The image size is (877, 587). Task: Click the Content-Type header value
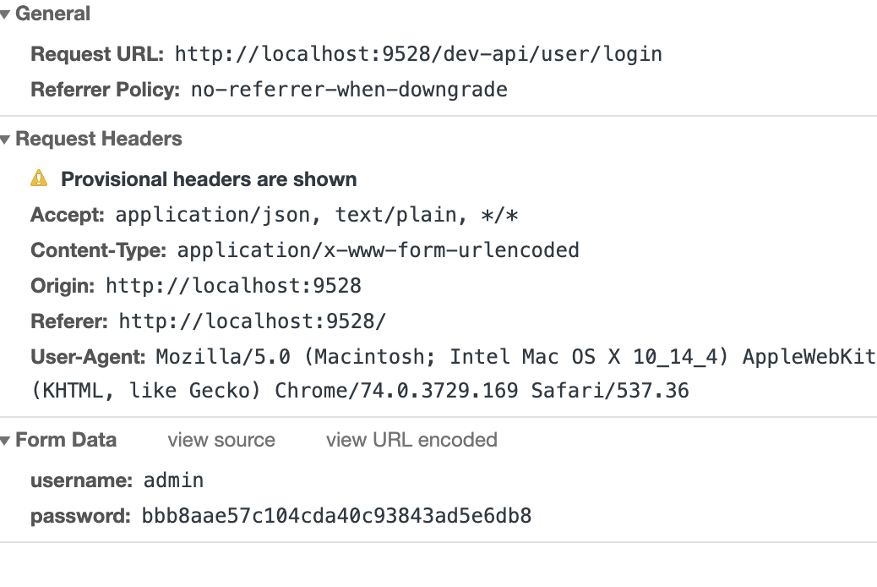377,250
